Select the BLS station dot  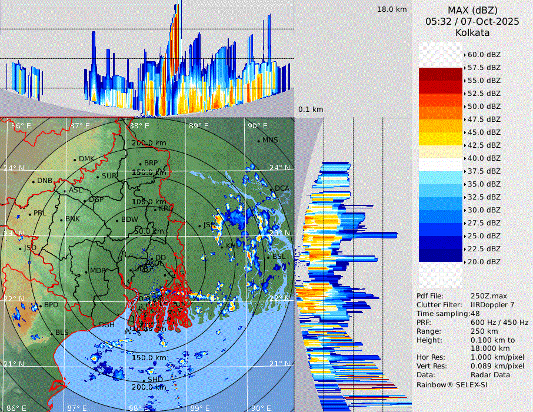point(51,334)
